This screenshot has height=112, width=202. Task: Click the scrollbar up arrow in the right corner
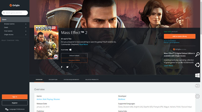[x=201, y=1]
